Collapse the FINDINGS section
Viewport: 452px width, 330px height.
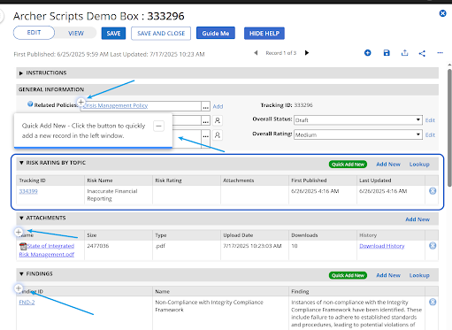coord(21,274)
